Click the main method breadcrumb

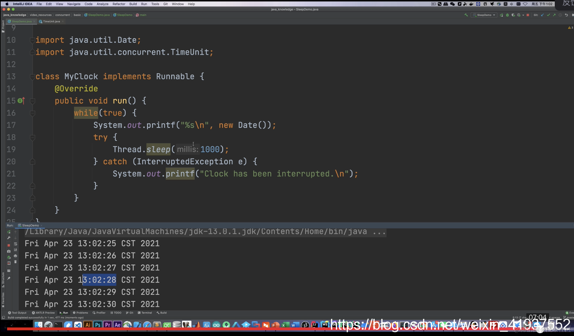coord(141,15)
